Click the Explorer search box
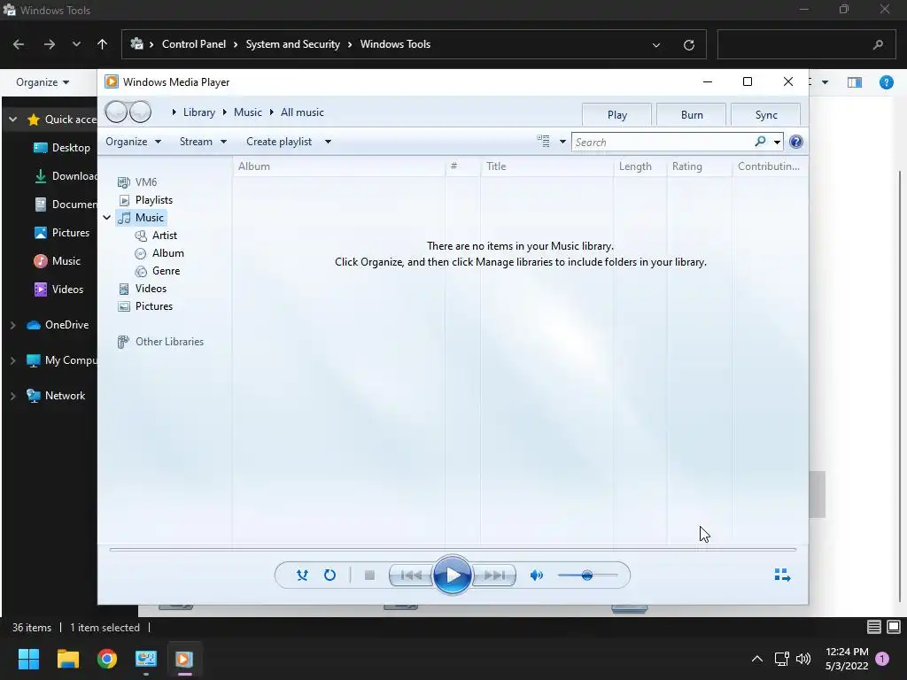The image size is (907, 680). click(806, 44)
